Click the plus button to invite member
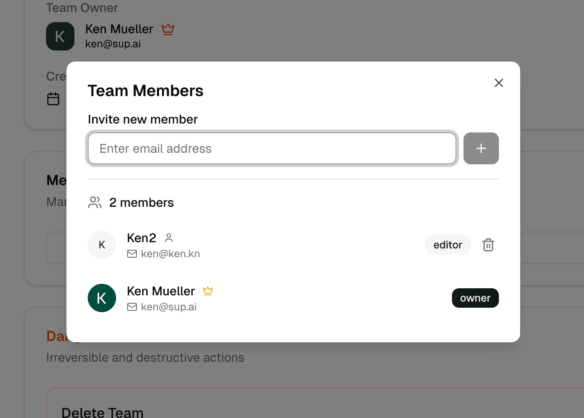This screenshot has height=418, width=584. tap(481, 148)
